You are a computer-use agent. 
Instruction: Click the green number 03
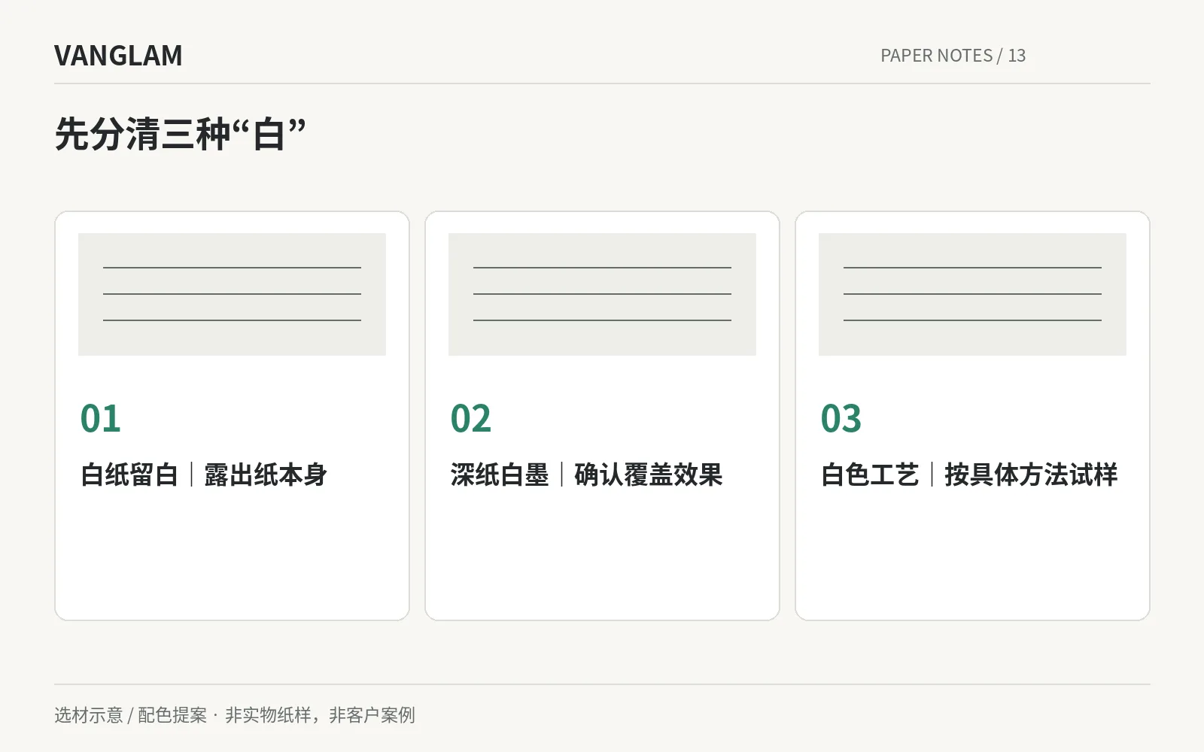(841, 418)
